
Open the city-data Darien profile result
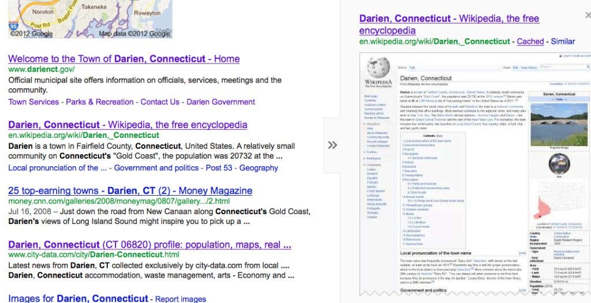[149, 245]
